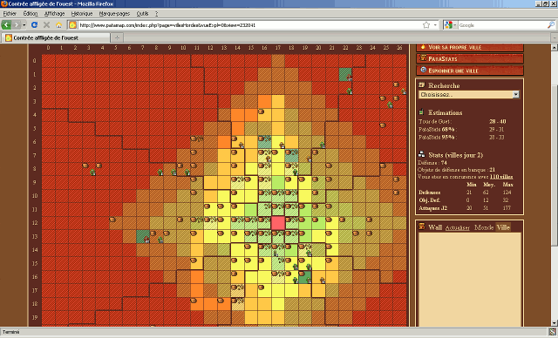558x338 pixels.
Task: Click the Recherche section icon
Action: [x=422, y=85]
